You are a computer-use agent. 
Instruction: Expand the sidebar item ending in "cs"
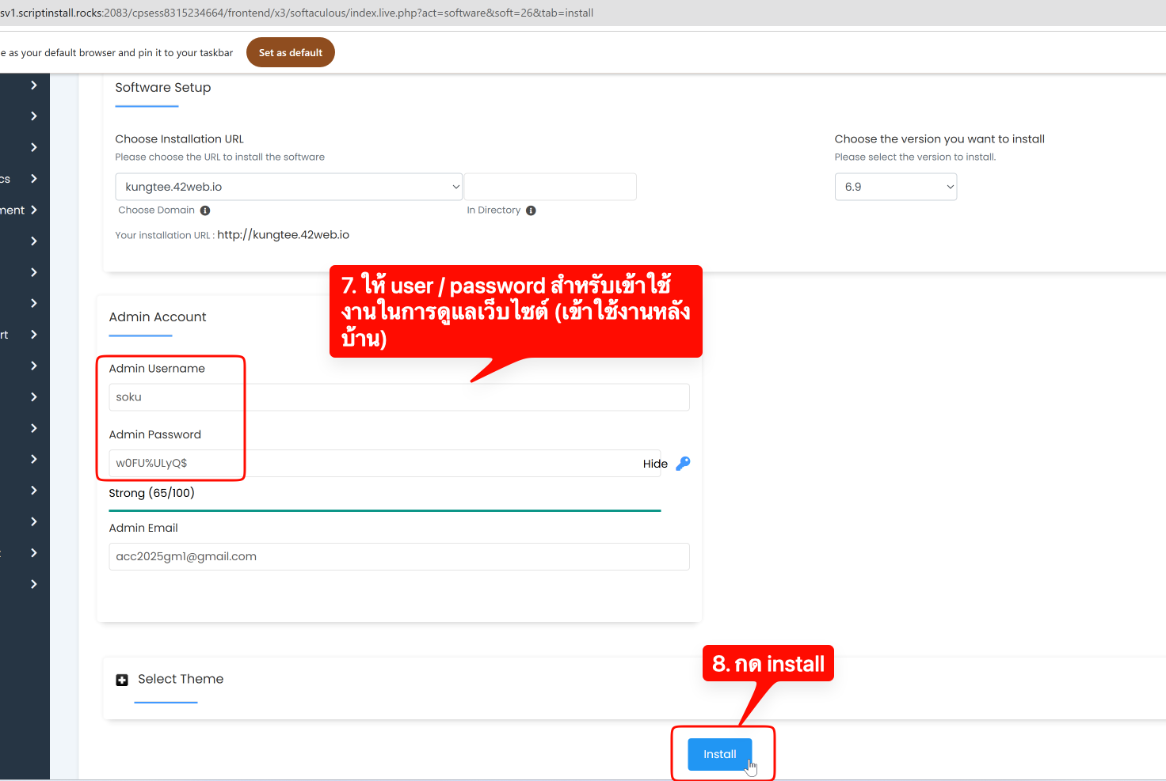[33, 179]
